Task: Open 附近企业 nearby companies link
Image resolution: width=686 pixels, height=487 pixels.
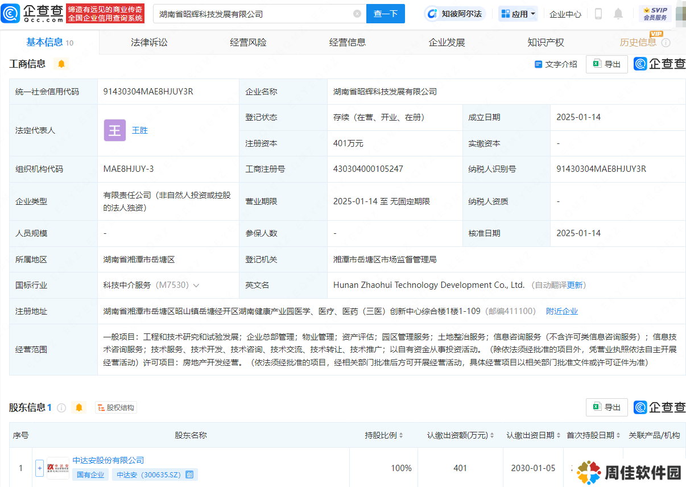Action: pyautogui.click(x=562, y=311)
